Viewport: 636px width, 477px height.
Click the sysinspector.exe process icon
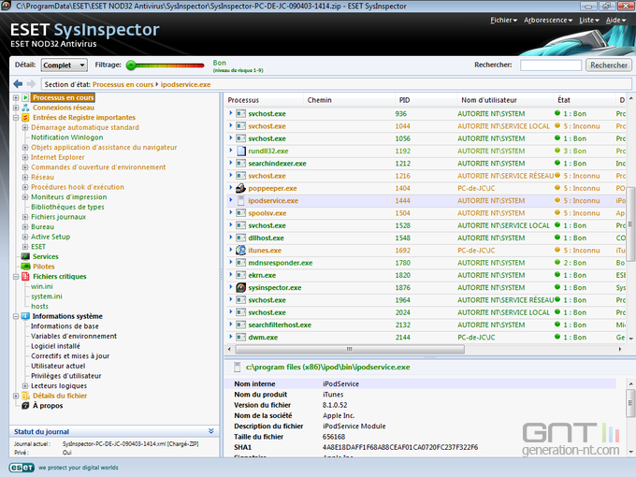[241, 287]
